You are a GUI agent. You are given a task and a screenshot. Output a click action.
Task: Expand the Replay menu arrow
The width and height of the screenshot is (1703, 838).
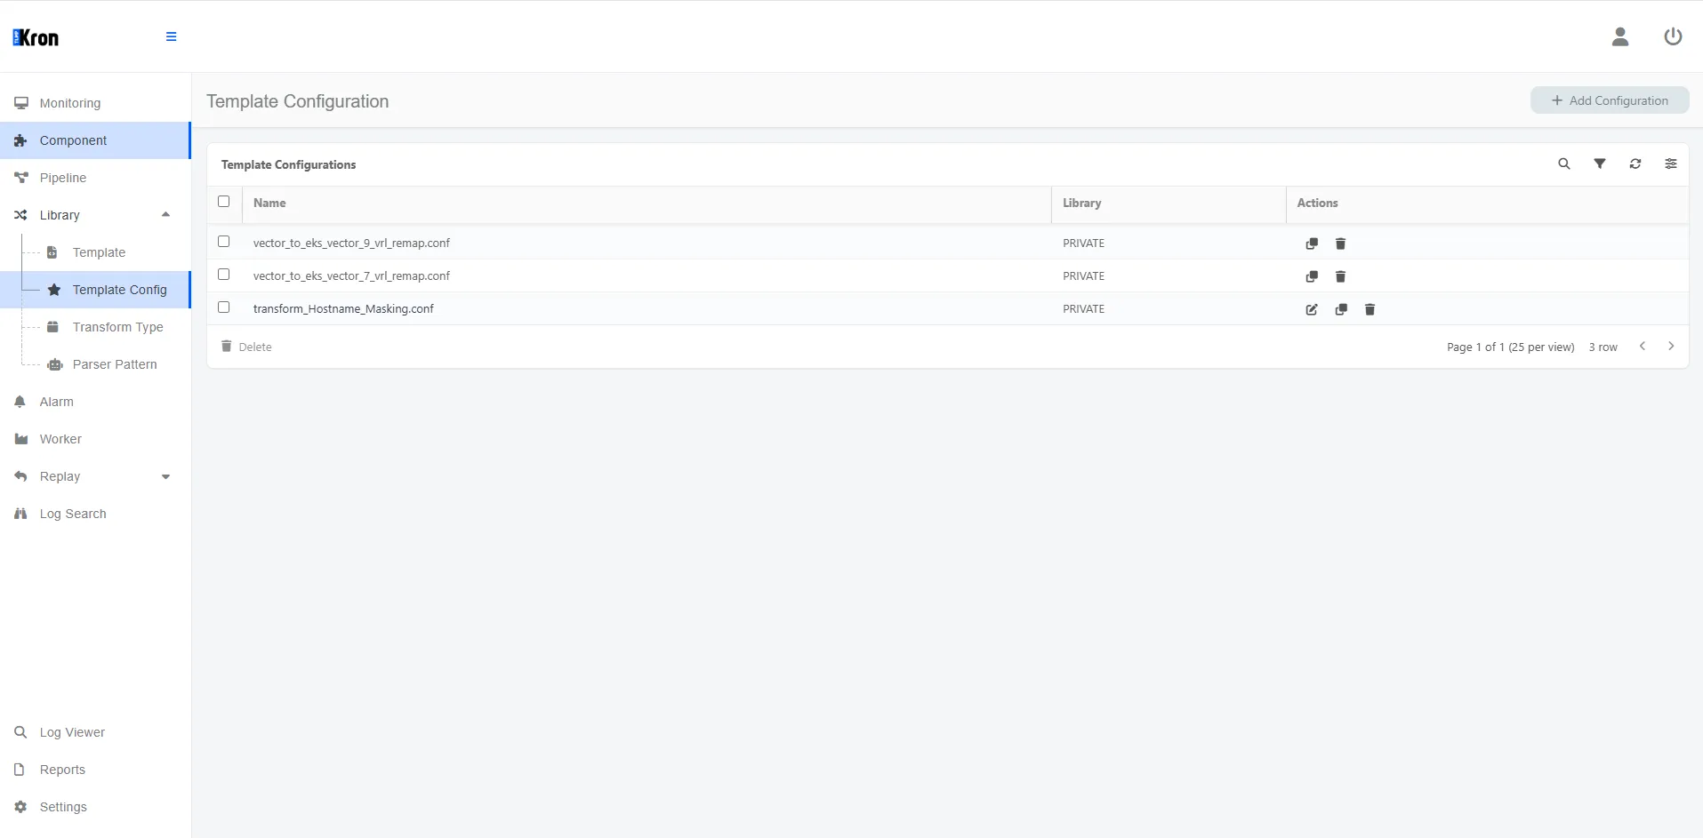pos(165,476)
